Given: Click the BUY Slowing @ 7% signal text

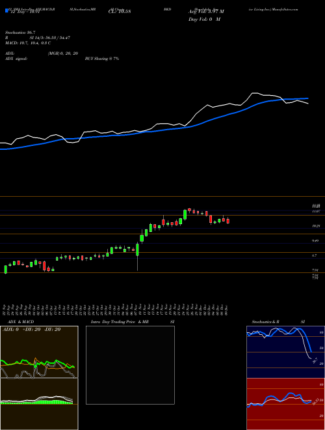Looking at the screenshot, I should click(x=102, y=59).
